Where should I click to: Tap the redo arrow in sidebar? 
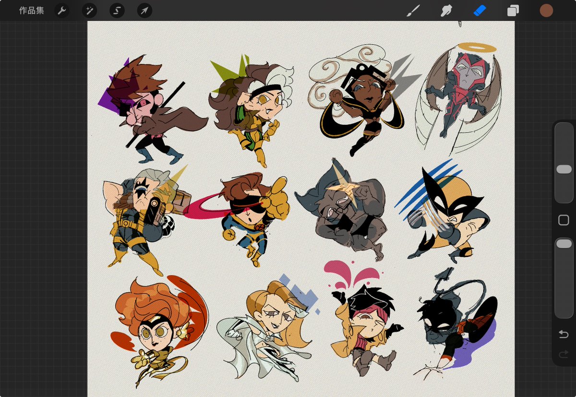click(564, 355)
